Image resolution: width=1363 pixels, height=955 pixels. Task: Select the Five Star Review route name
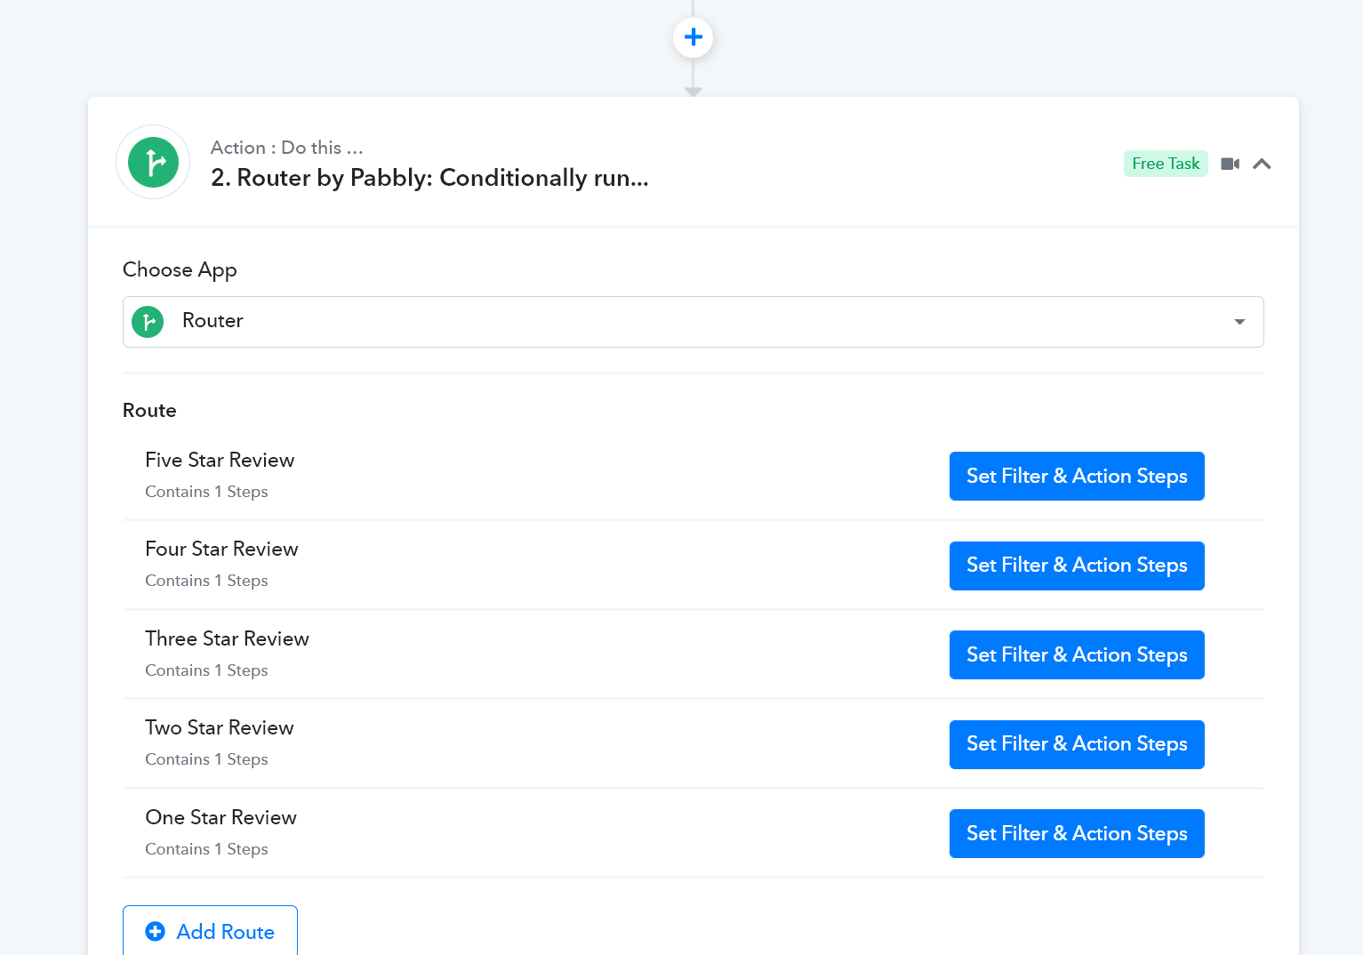coord(220,460)
